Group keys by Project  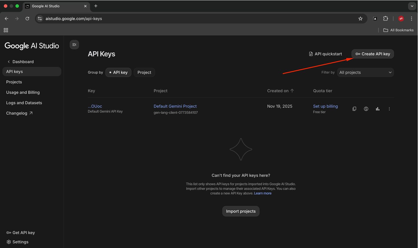144,72
